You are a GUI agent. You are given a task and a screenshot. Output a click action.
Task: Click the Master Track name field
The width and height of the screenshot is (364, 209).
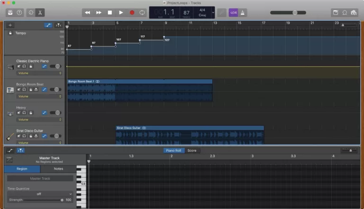point(40,178)
